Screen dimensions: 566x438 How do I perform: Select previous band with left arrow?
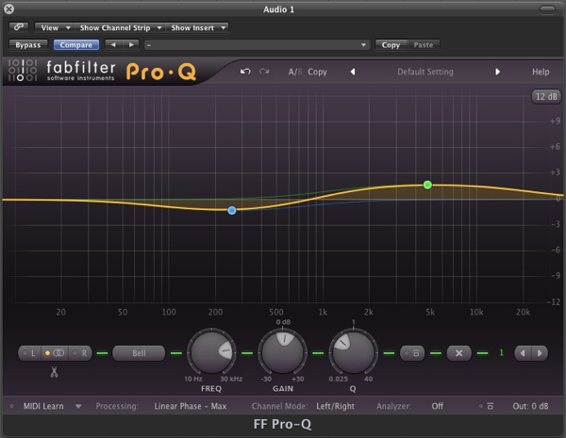[523, 353]
